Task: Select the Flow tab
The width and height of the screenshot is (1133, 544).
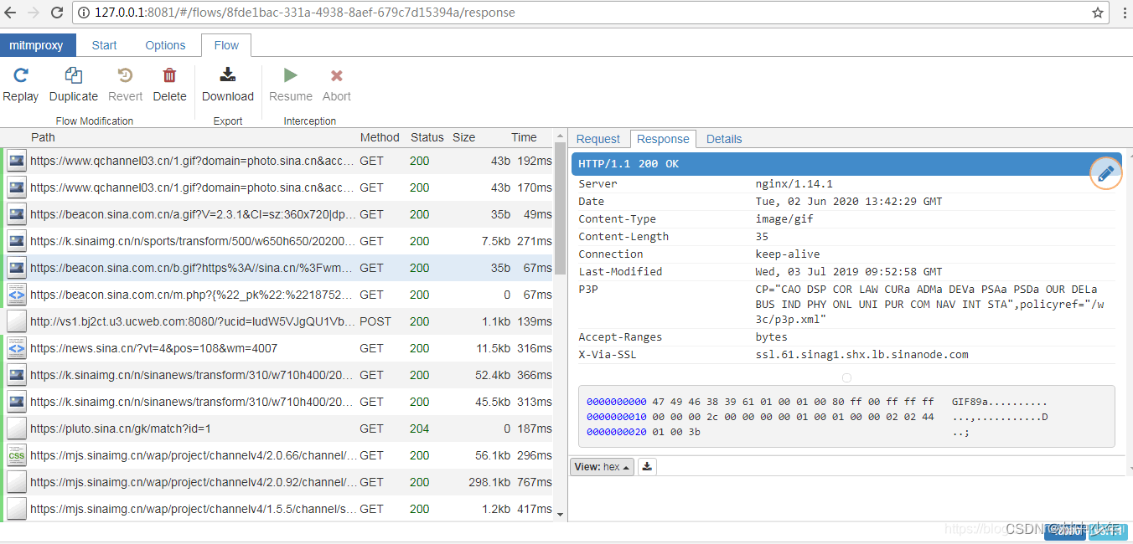Action: pyautogui.click(x=226, y=45)
